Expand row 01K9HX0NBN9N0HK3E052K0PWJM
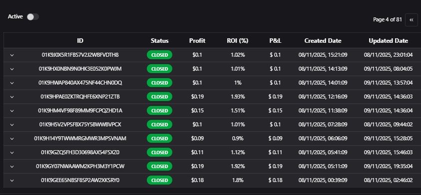Viewport: 421px width, 195px height. click(12, 69)
